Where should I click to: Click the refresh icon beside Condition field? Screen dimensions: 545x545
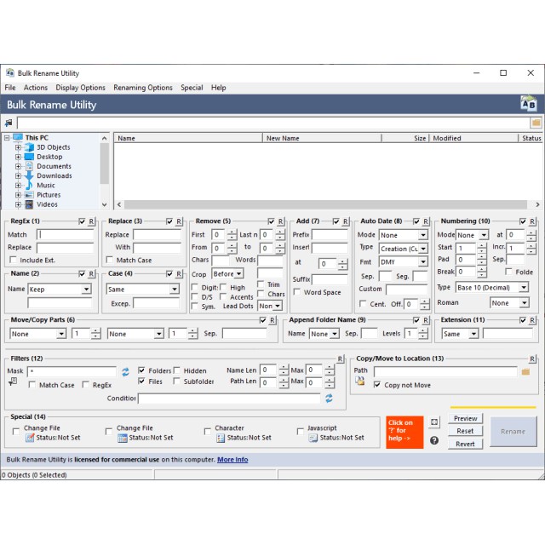[x=329, y=398]
